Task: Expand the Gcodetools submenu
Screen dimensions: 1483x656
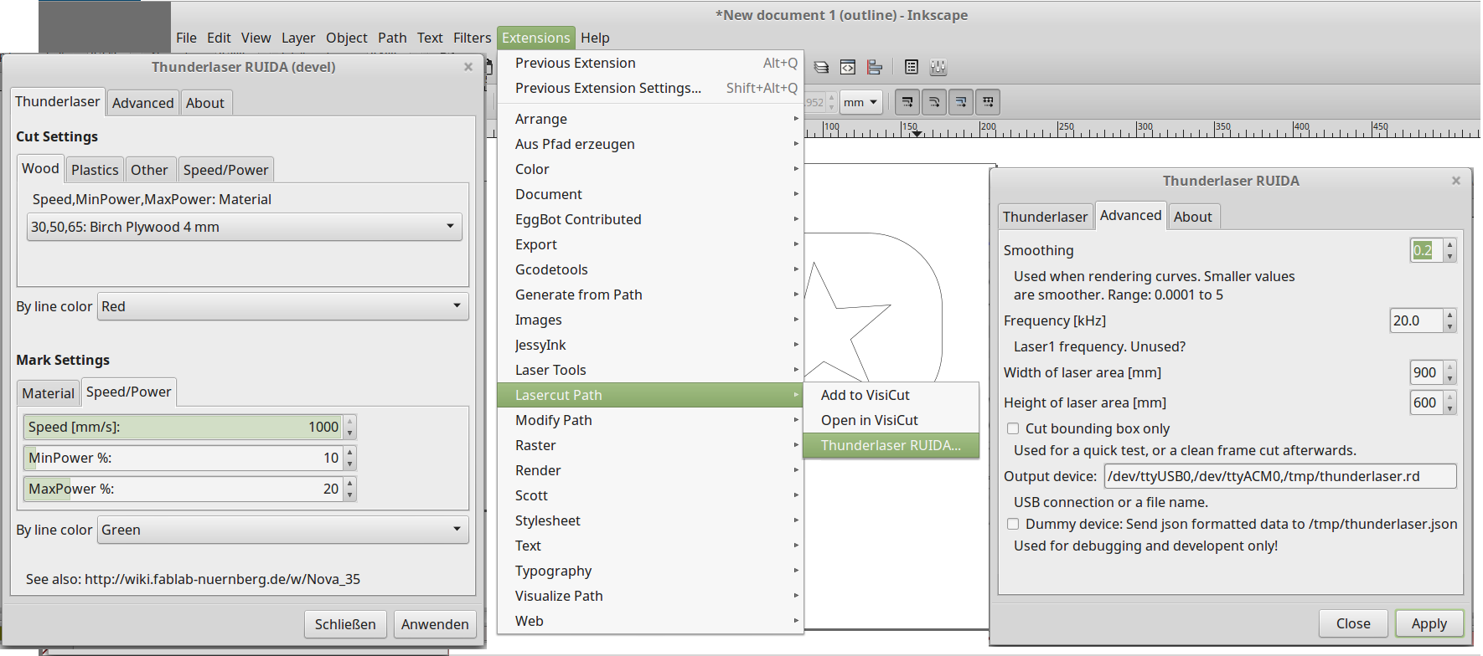Action: tap(650, 269)
